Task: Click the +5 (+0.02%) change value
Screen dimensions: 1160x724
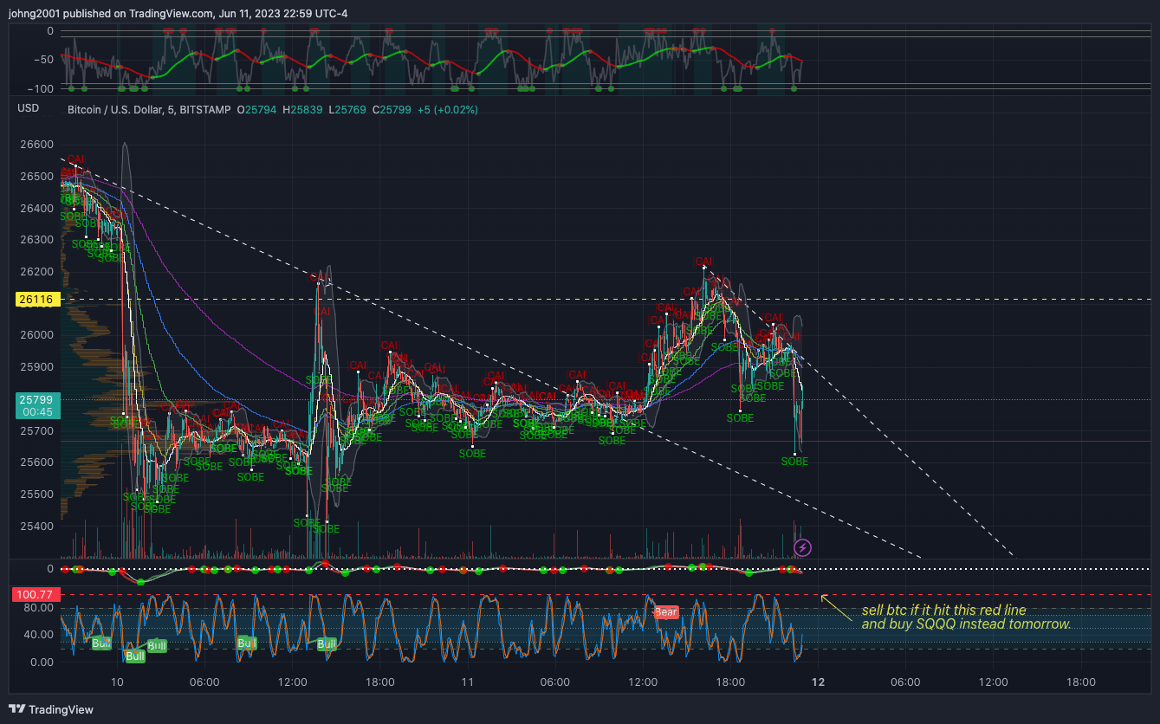Action: point(447,110)
